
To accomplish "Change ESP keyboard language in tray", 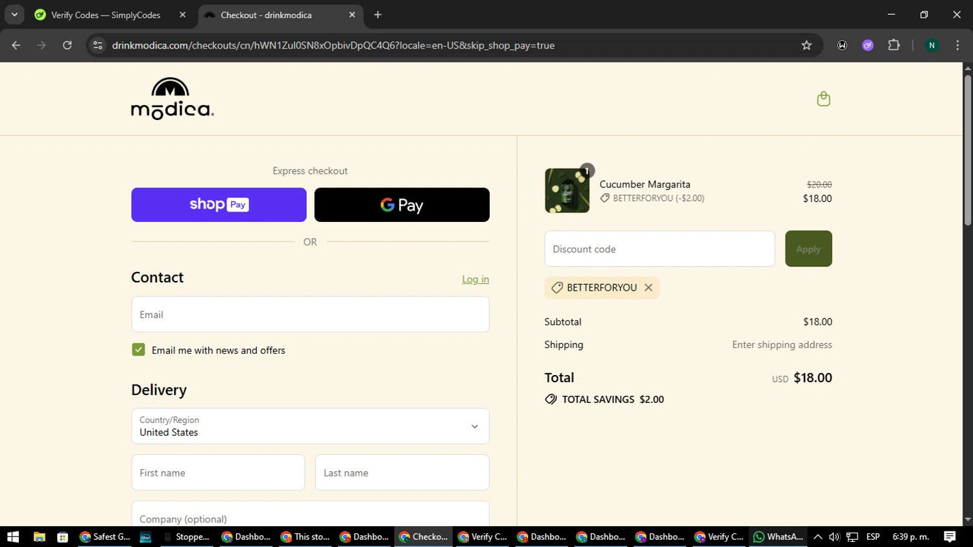I will (x=873, y=537).
